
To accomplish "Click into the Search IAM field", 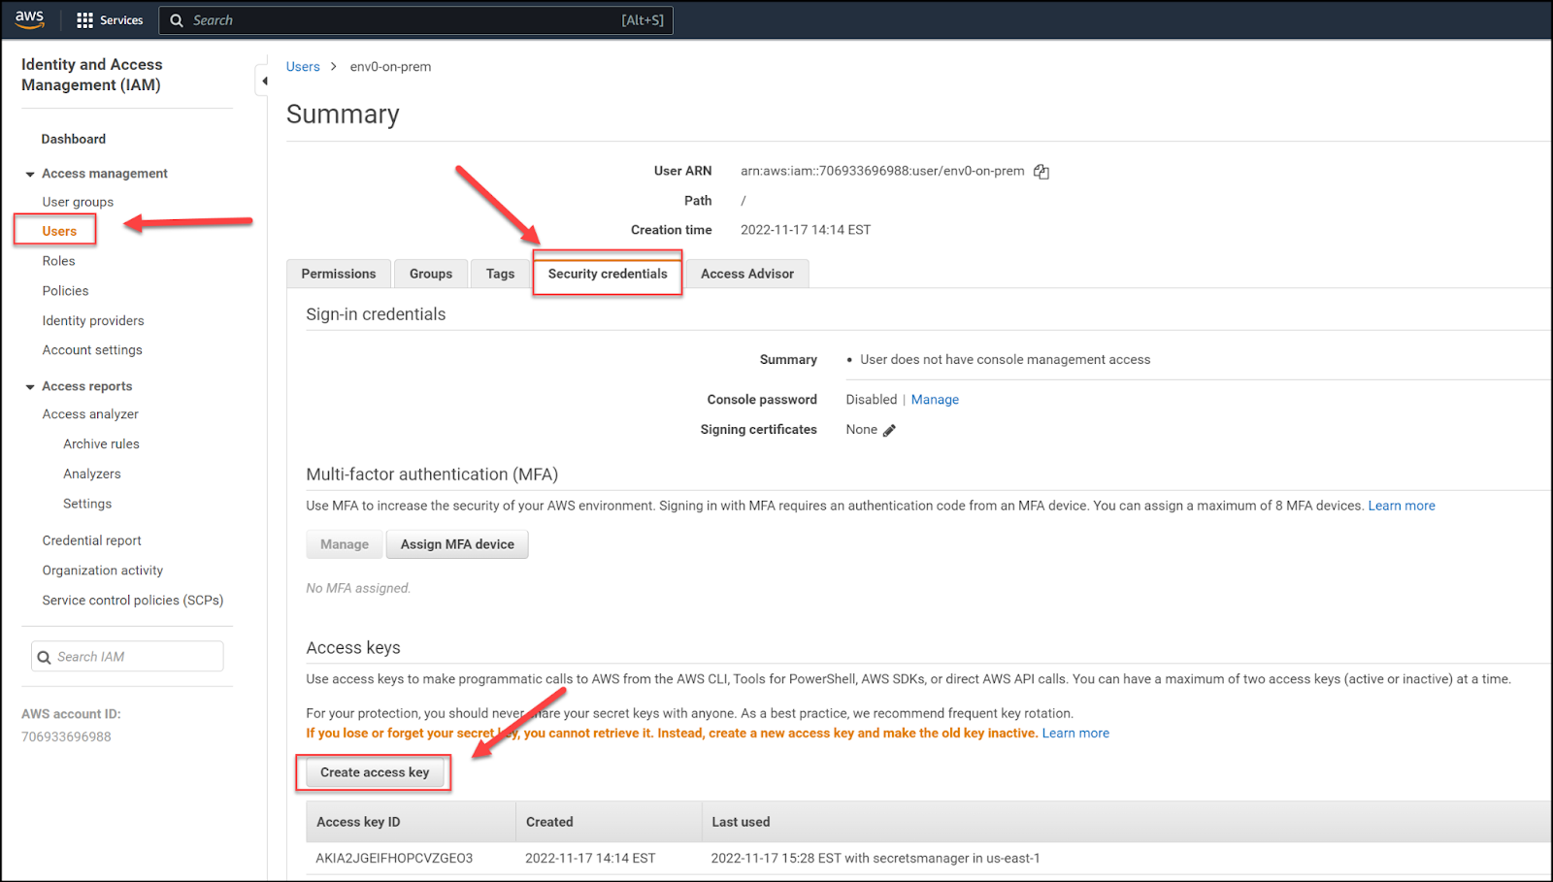I will [127, 657].
